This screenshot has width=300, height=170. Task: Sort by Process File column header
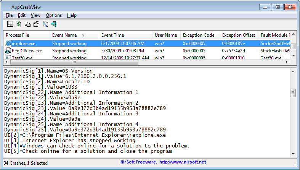tap(27, 35)
